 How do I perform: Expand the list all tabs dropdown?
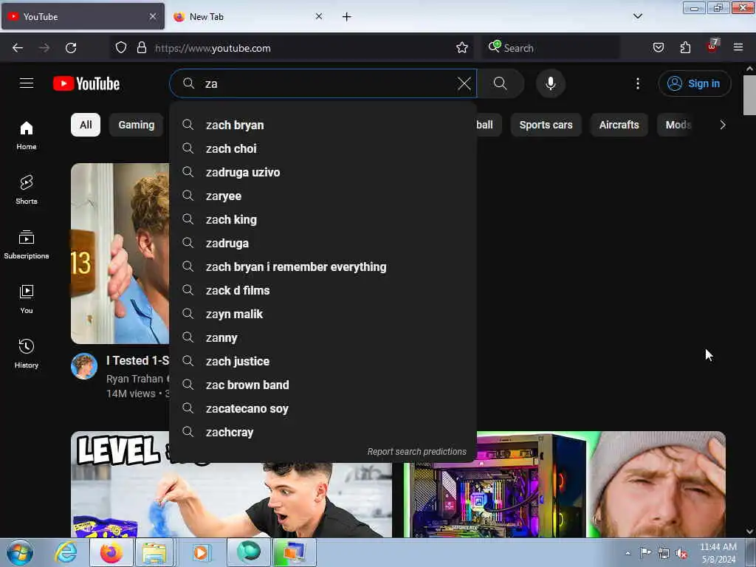pos(637,16)
